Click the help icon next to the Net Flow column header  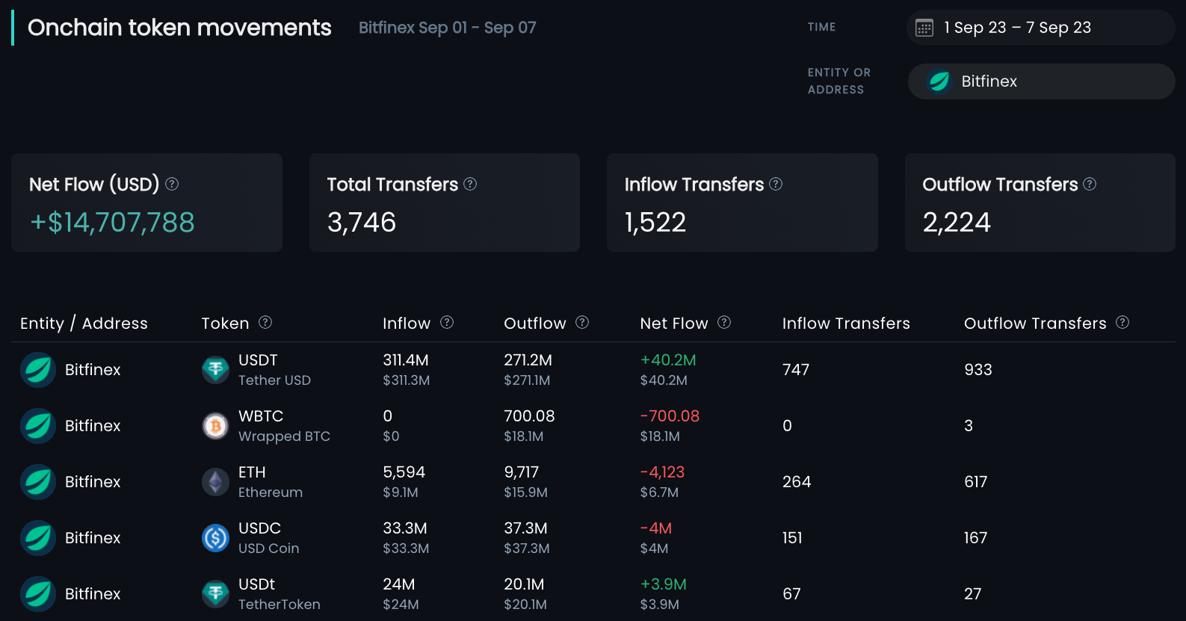[724, 322]
